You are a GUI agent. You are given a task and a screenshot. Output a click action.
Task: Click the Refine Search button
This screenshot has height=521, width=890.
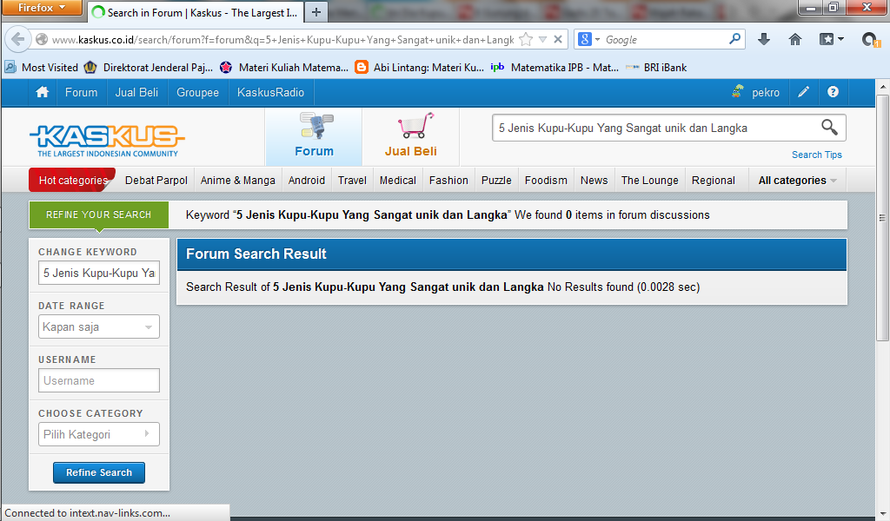[99, 472]
